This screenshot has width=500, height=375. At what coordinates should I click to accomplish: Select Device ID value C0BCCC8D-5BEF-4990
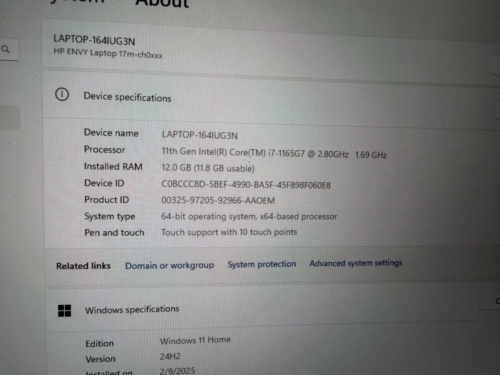(x=246, y=185)
